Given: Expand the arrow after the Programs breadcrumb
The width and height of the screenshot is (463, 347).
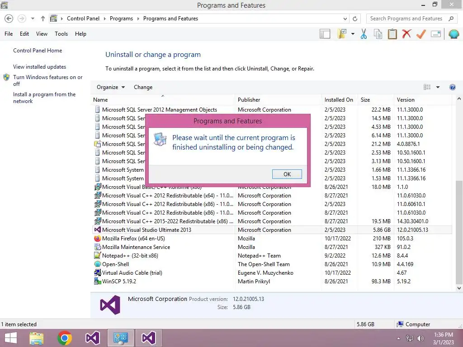Looking at the screenshot, I should click(138, 19).
